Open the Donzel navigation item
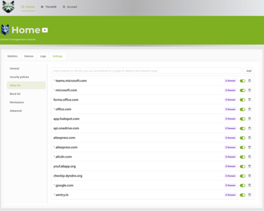264x211 pixels. 28,7
